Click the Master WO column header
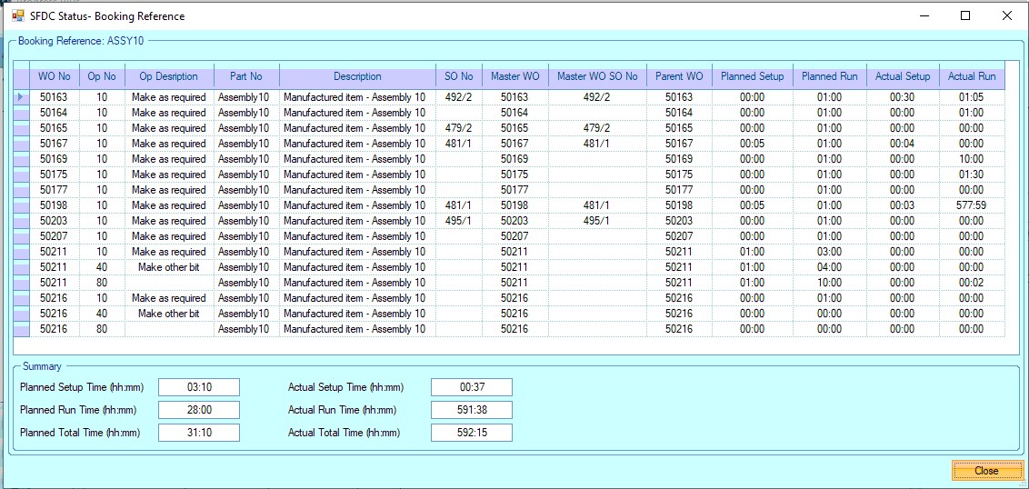 click(x=514, y=76)
